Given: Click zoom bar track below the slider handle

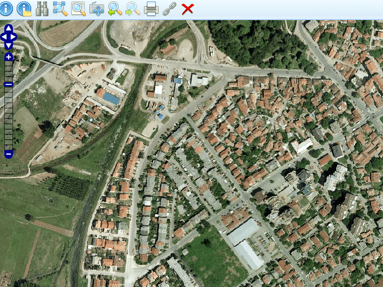Looking at the screenshot, I should pyautogui.click(x=9, y=120).
